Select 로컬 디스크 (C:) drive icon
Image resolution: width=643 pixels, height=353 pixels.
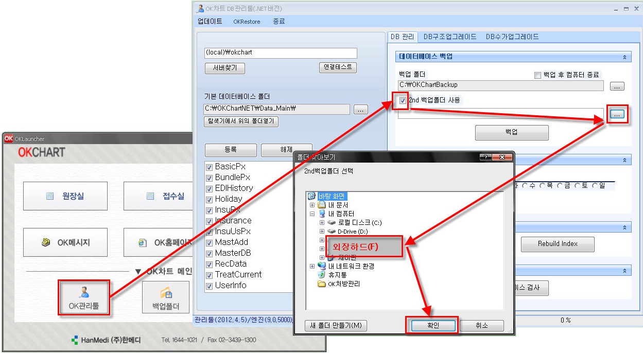(332, 222)
